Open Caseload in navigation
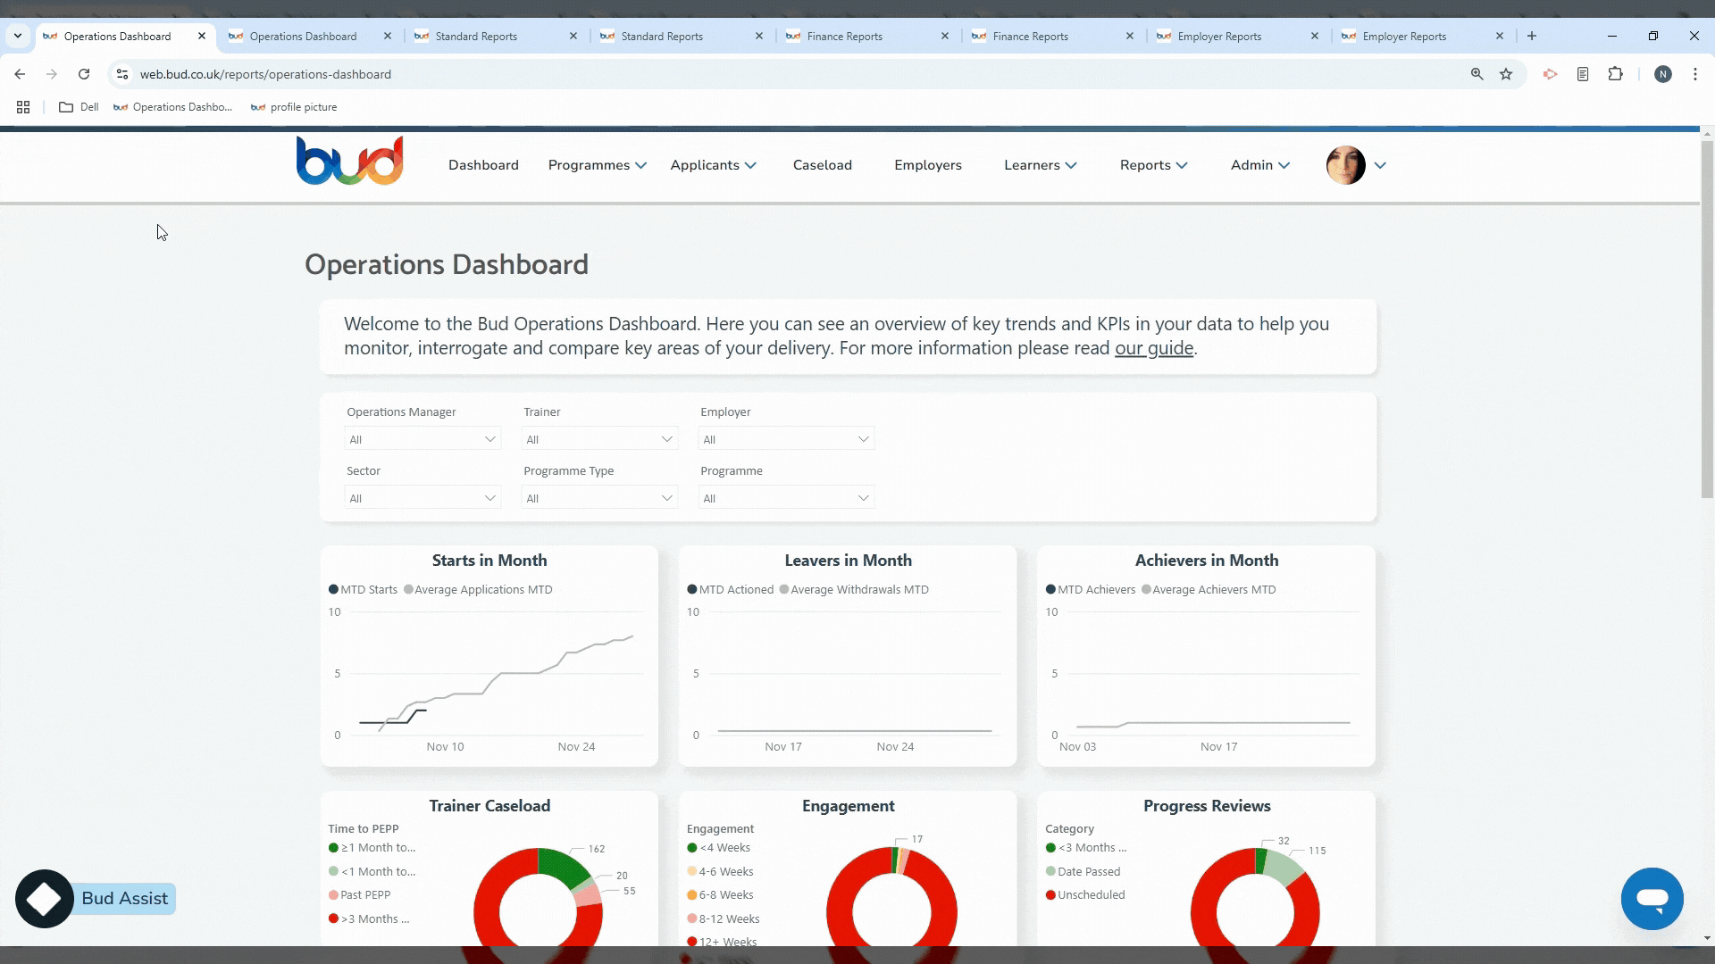 [x=823, y=165]
